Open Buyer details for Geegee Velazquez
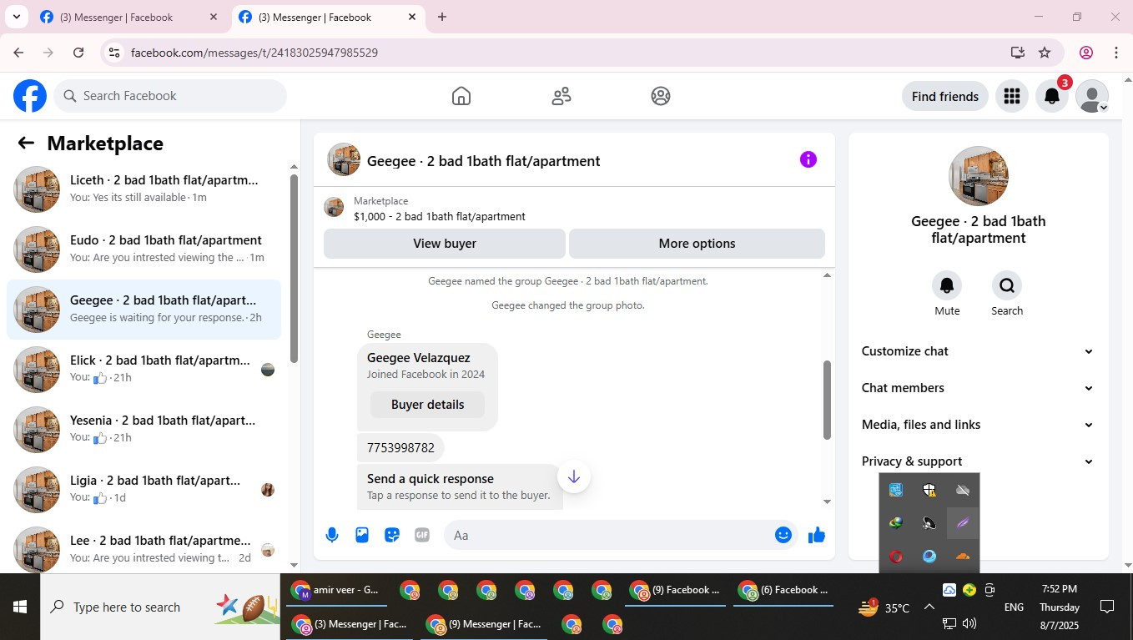This screenshot has width=1133, height=640. tap(427, 405)
